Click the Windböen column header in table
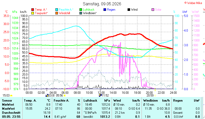The width and height of the screenshot is (205, 119). pos(151,101)
